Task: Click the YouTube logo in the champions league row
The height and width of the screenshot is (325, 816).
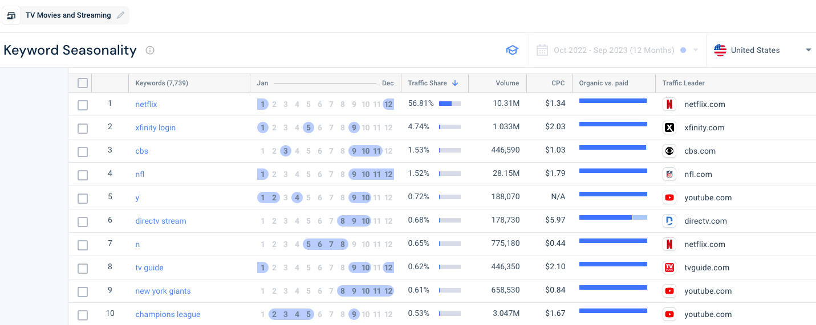Action: coord(669,314)
